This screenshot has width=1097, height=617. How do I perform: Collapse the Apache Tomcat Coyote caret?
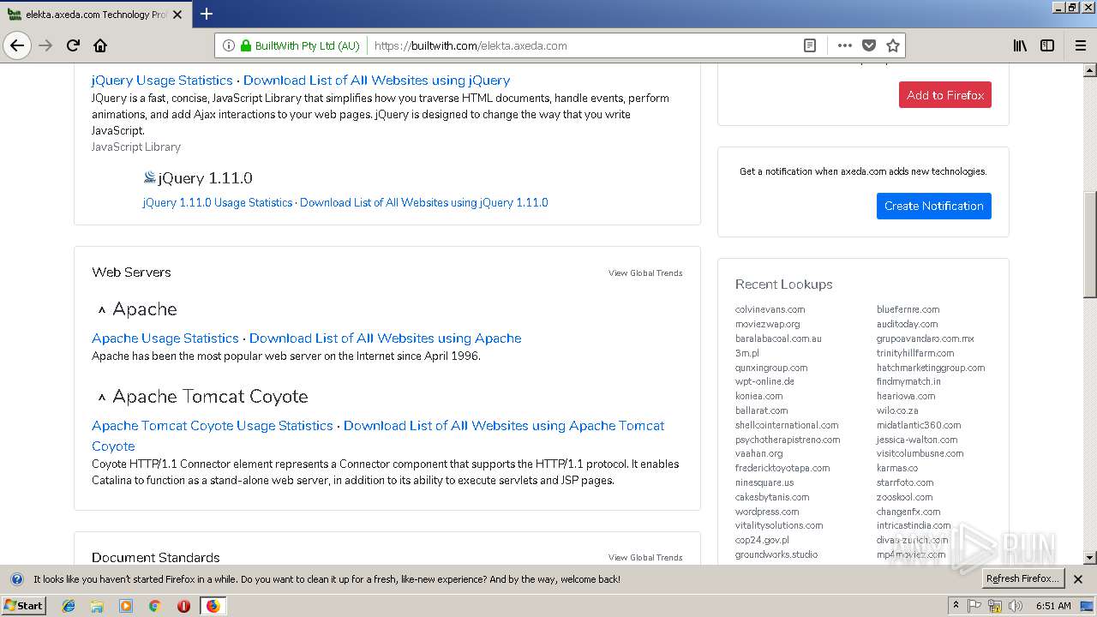(102, 398)
